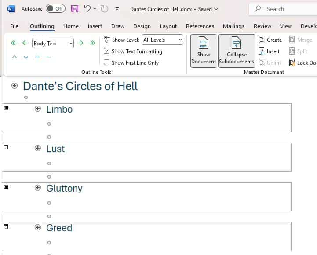Click the Collapse Subdocuments button
This screenshot has height=255, width=317.
coord(237,51)
